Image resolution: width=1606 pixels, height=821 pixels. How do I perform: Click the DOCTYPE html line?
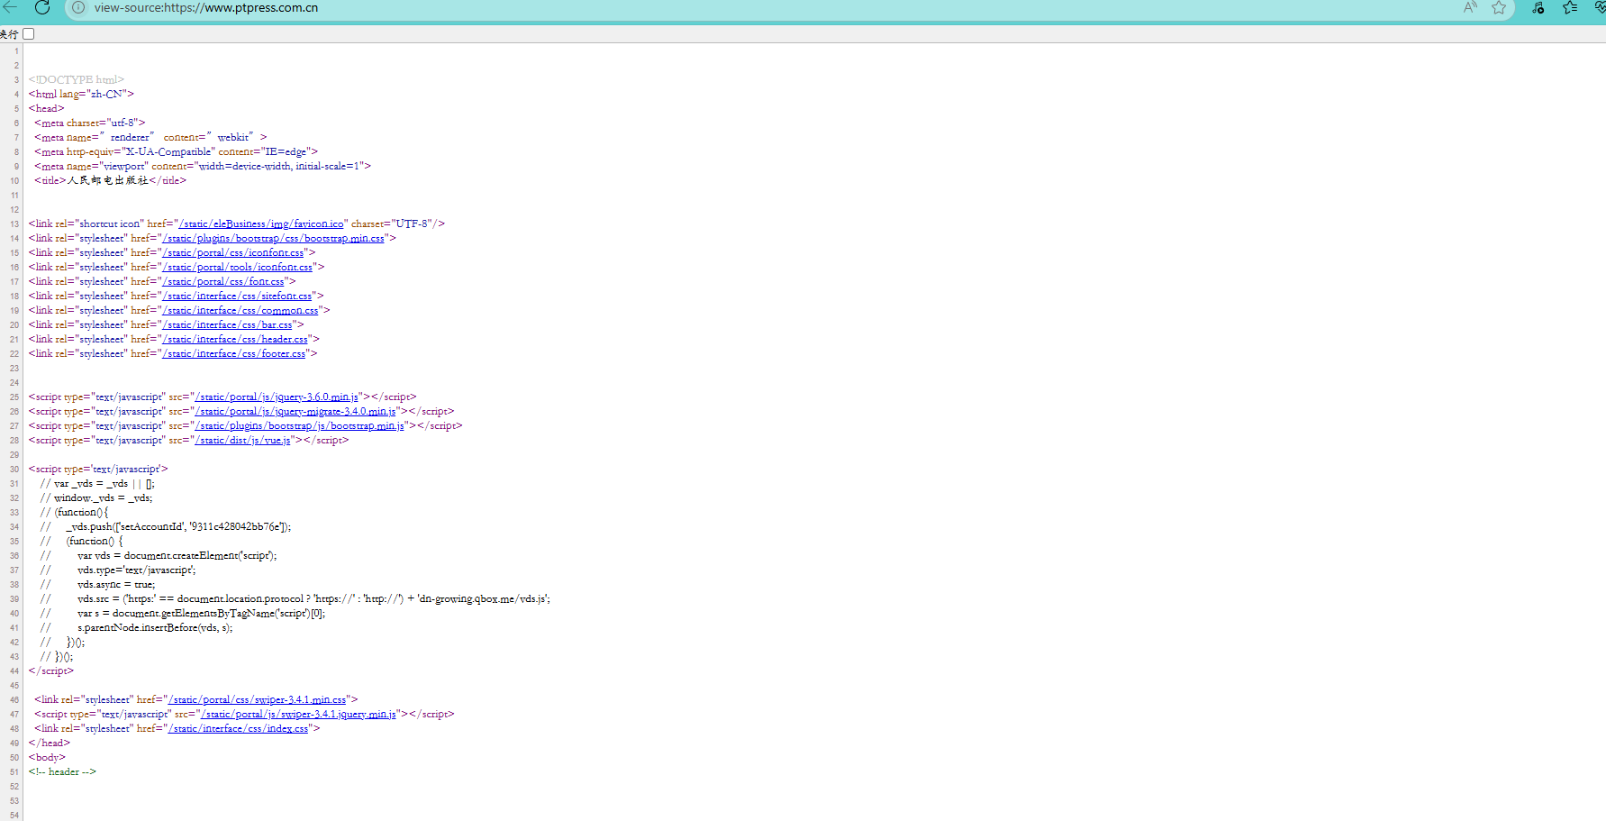click(77, 79)
